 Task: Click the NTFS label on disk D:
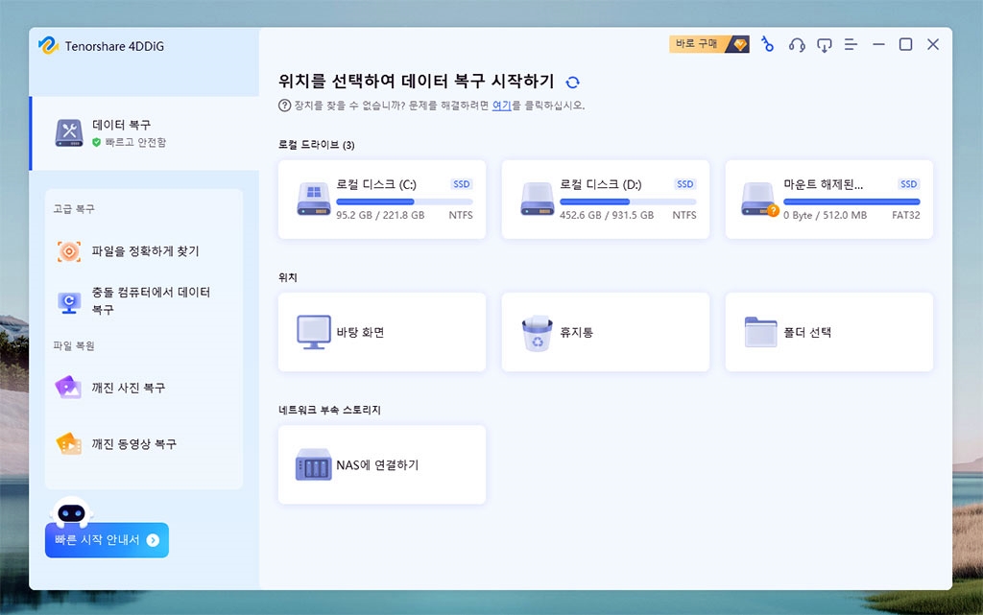[x=683, y=215]
